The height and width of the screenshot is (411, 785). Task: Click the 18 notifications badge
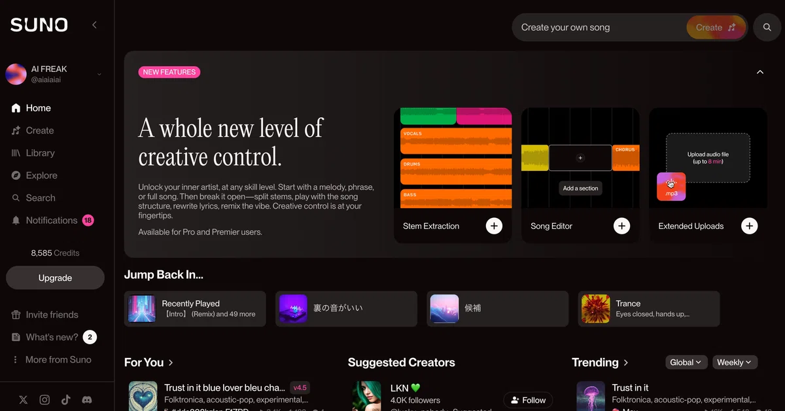[x=88, y=221]
